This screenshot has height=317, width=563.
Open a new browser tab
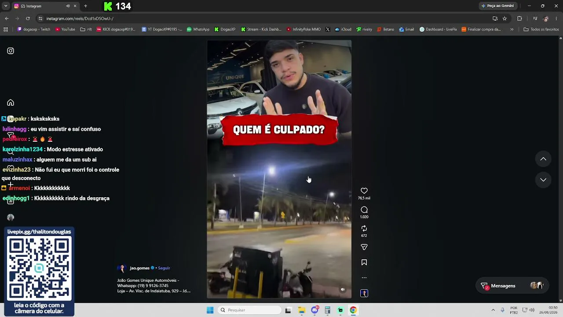[85, 6]
